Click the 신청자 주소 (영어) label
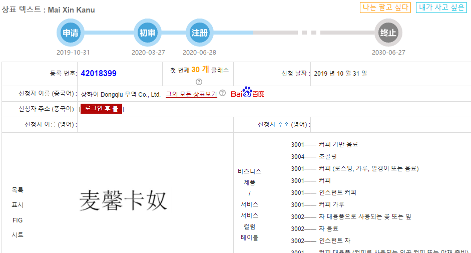 coord(284,125)
